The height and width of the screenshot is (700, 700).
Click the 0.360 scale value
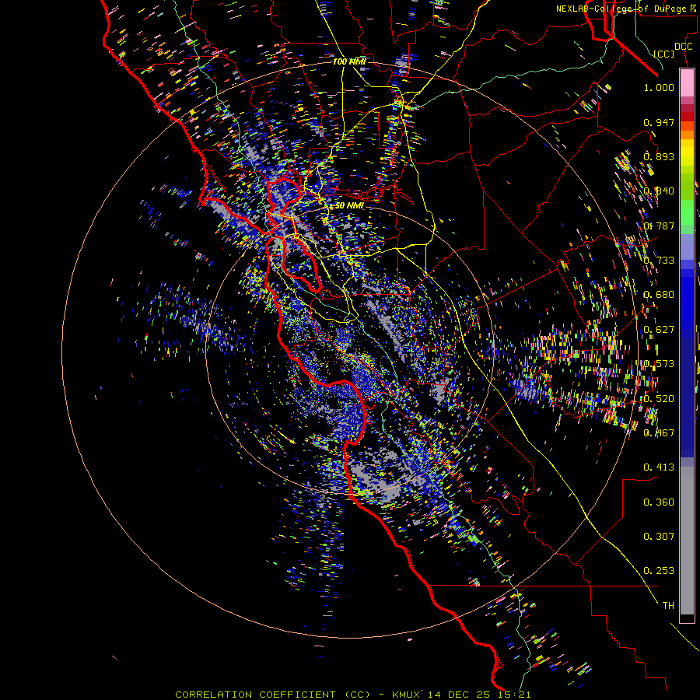659,502
